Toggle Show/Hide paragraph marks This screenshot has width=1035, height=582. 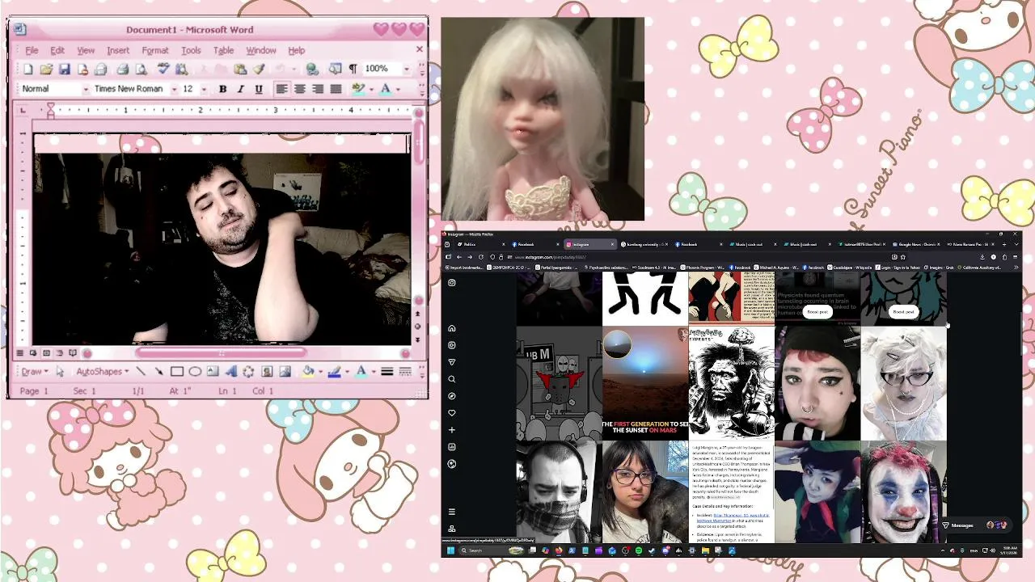tap(353, 70)
